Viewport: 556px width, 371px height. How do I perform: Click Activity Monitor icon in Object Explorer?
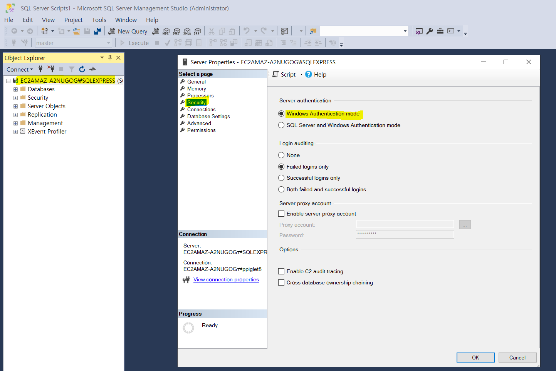click(92, 69)
